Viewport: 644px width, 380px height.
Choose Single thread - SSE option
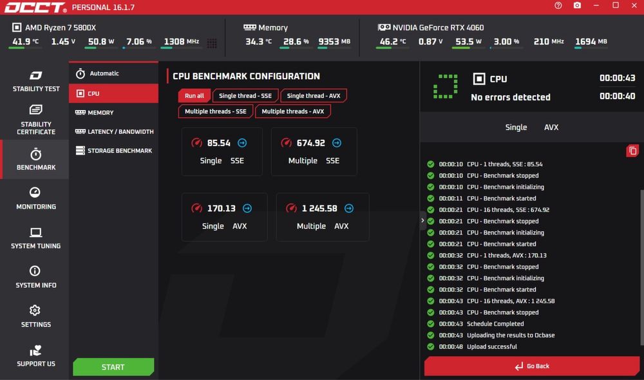245,96
